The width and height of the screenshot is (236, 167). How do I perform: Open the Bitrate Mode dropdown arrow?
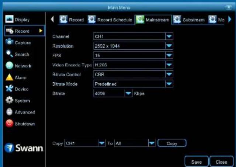point(169,84)
